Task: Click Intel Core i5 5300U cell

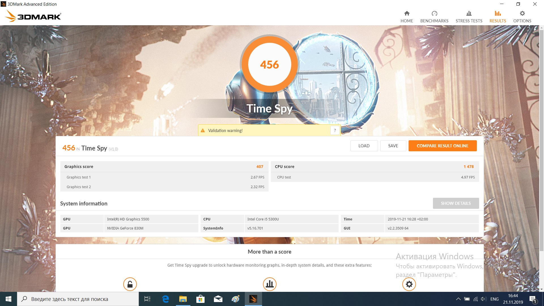Action: click(x=291, y=219)
